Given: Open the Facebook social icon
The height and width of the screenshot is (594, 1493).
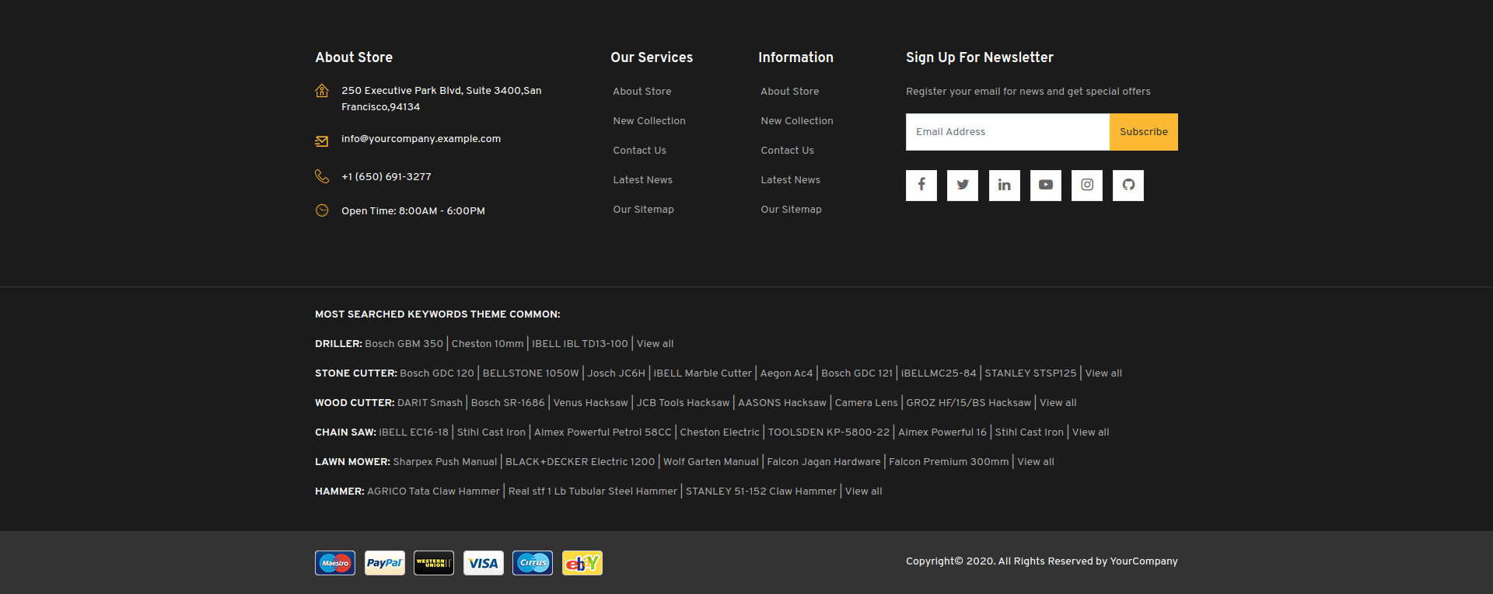Looking at the screenshot, I should point(921,185).
